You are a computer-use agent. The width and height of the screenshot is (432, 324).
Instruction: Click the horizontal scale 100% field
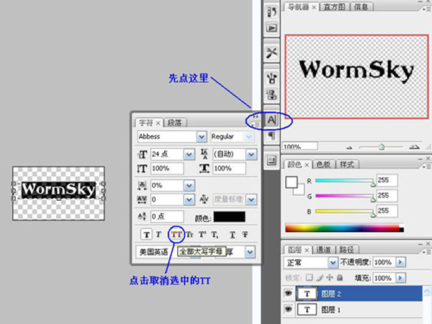tap(229, 168)
